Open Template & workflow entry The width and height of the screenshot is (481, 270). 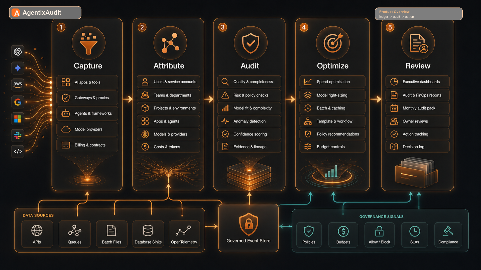click(x=332, y=121)
